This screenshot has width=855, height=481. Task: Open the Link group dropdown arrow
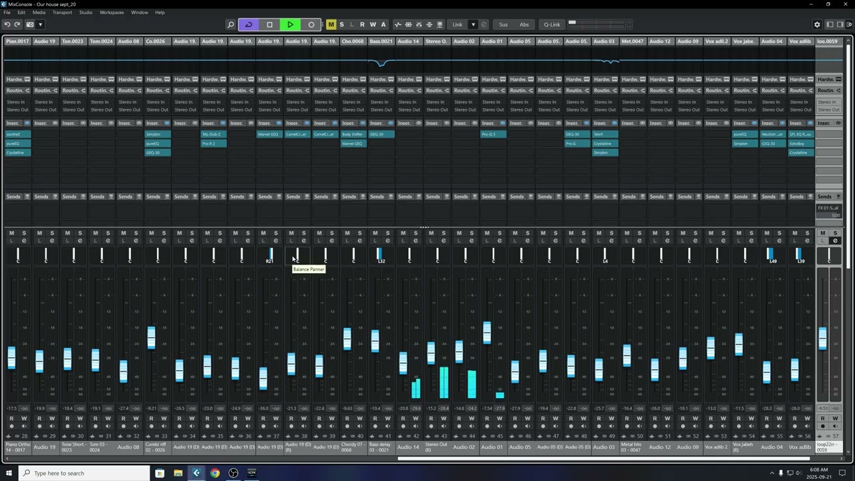473,25
